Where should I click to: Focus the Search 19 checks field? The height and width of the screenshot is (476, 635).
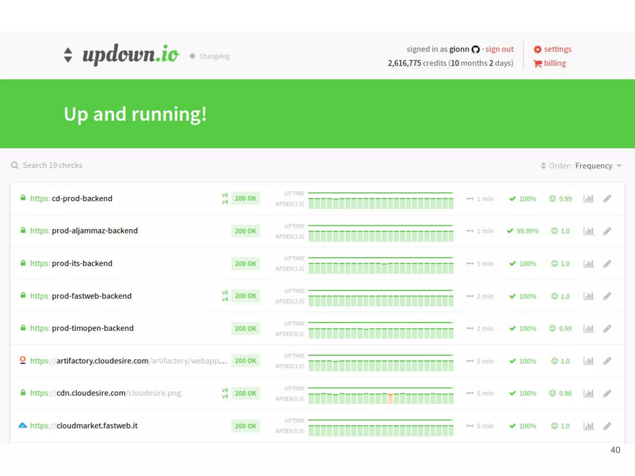click(53, 165)
